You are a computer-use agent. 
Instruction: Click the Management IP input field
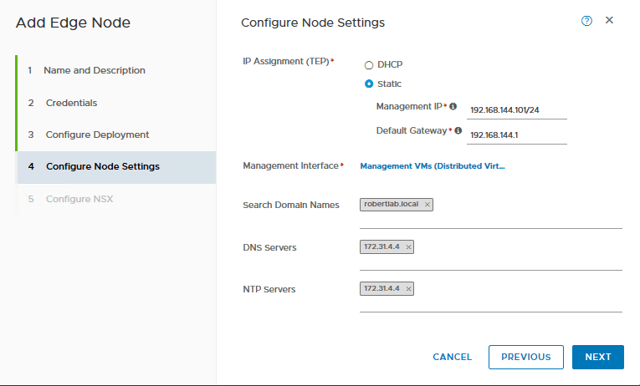point(516,109)
